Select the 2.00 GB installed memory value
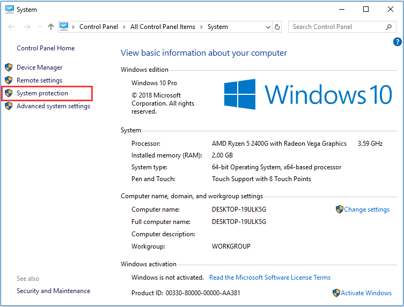 pyautogui.click(x=222, y=155)
